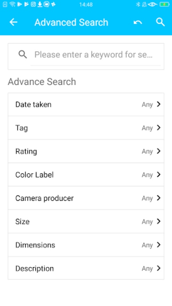Screen dimensions: 172x306
Task: Open the Camera producer filter row
Action: pyautogui.click(x=86, y=198)
